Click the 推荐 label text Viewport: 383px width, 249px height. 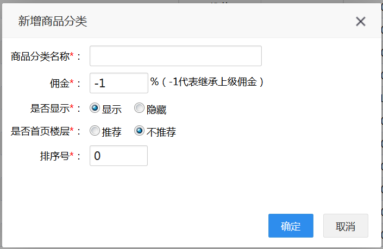tap(111, 132)
